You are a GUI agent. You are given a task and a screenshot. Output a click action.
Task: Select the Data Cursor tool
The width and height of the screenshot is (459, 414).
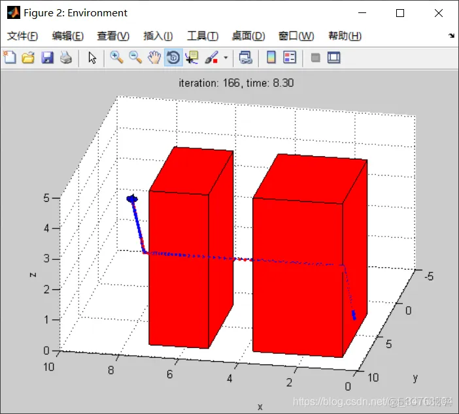192,57
